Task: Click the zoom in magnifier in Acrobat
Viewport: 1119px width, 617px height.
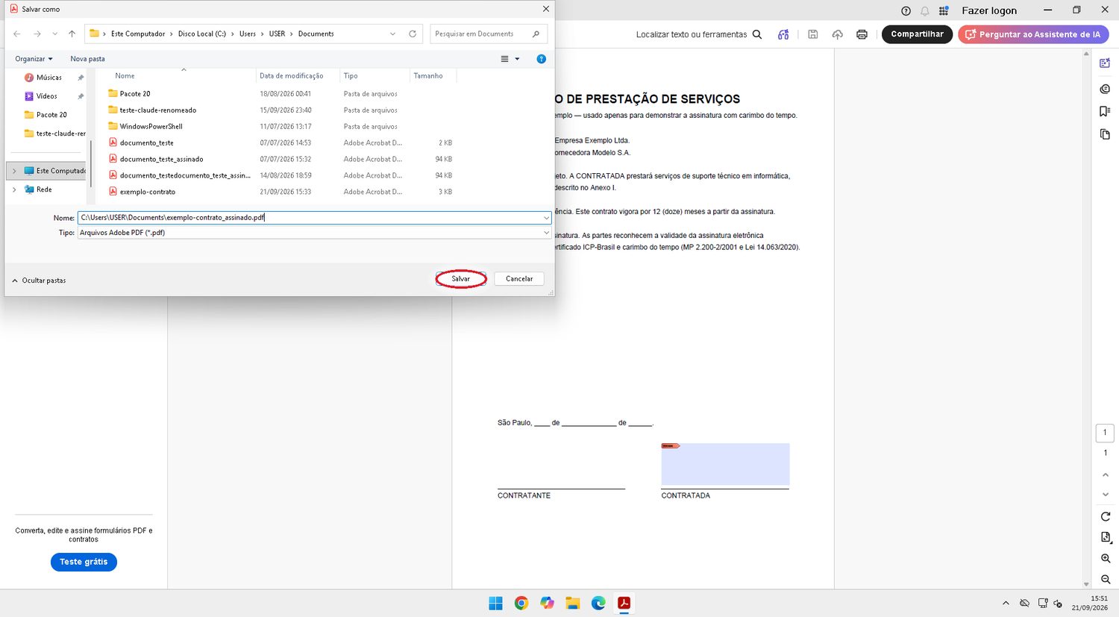Action: click(1106, 558)
